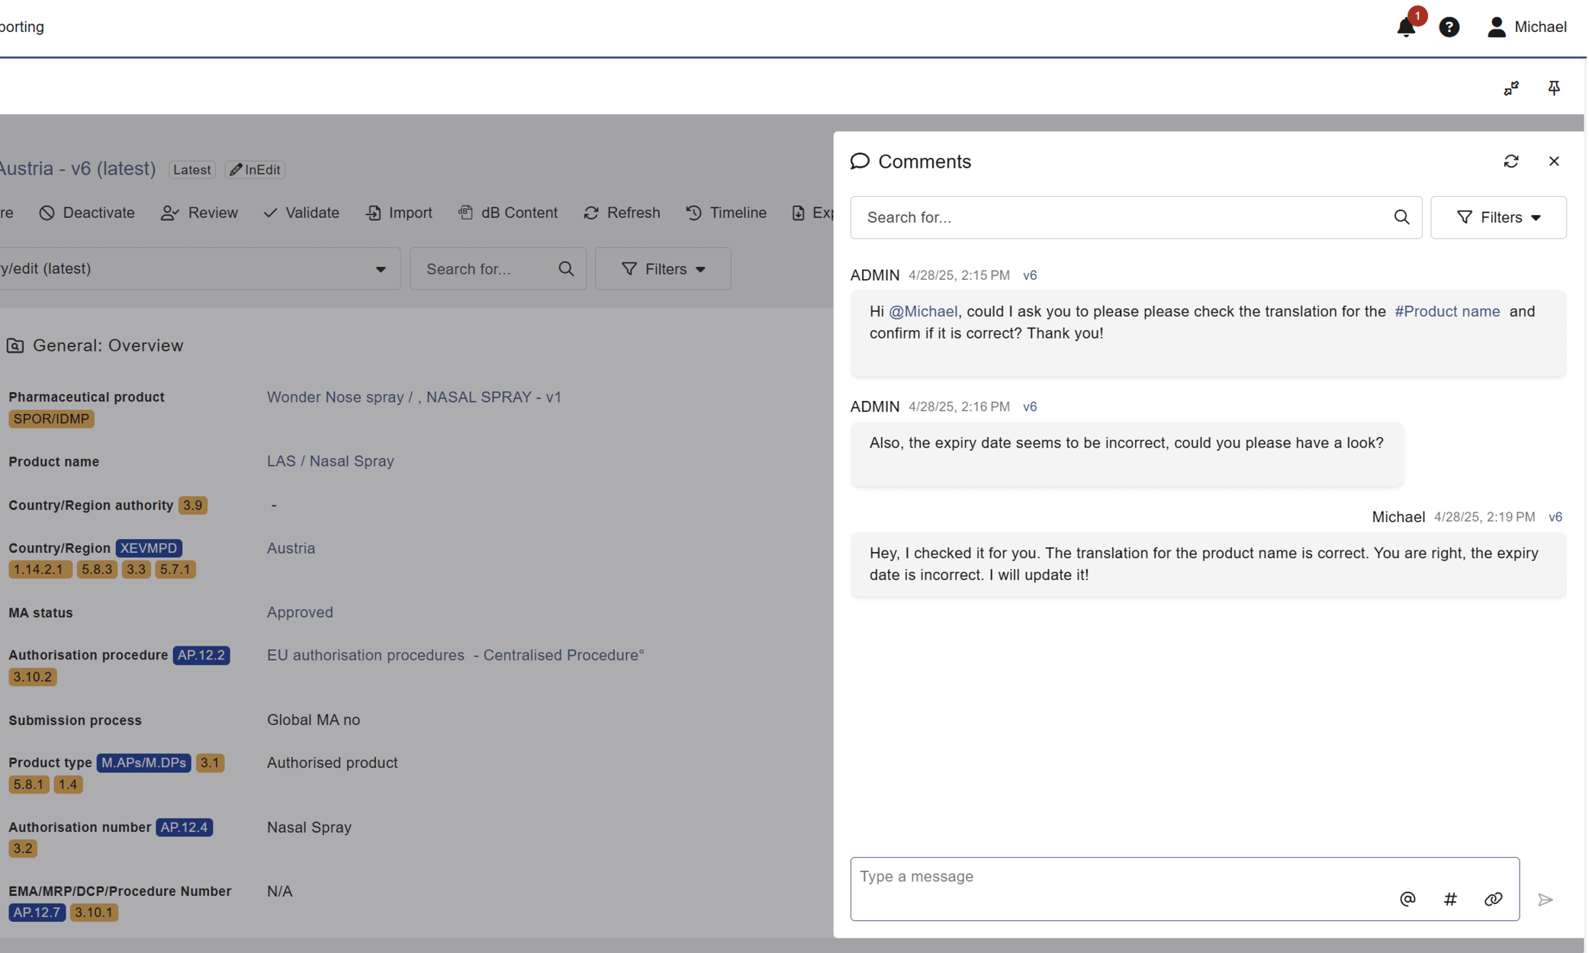Open the record Filters dropdown

(662, 268)
